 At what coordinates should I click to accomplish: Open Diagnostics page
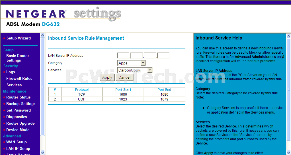(x=17, y=117)
